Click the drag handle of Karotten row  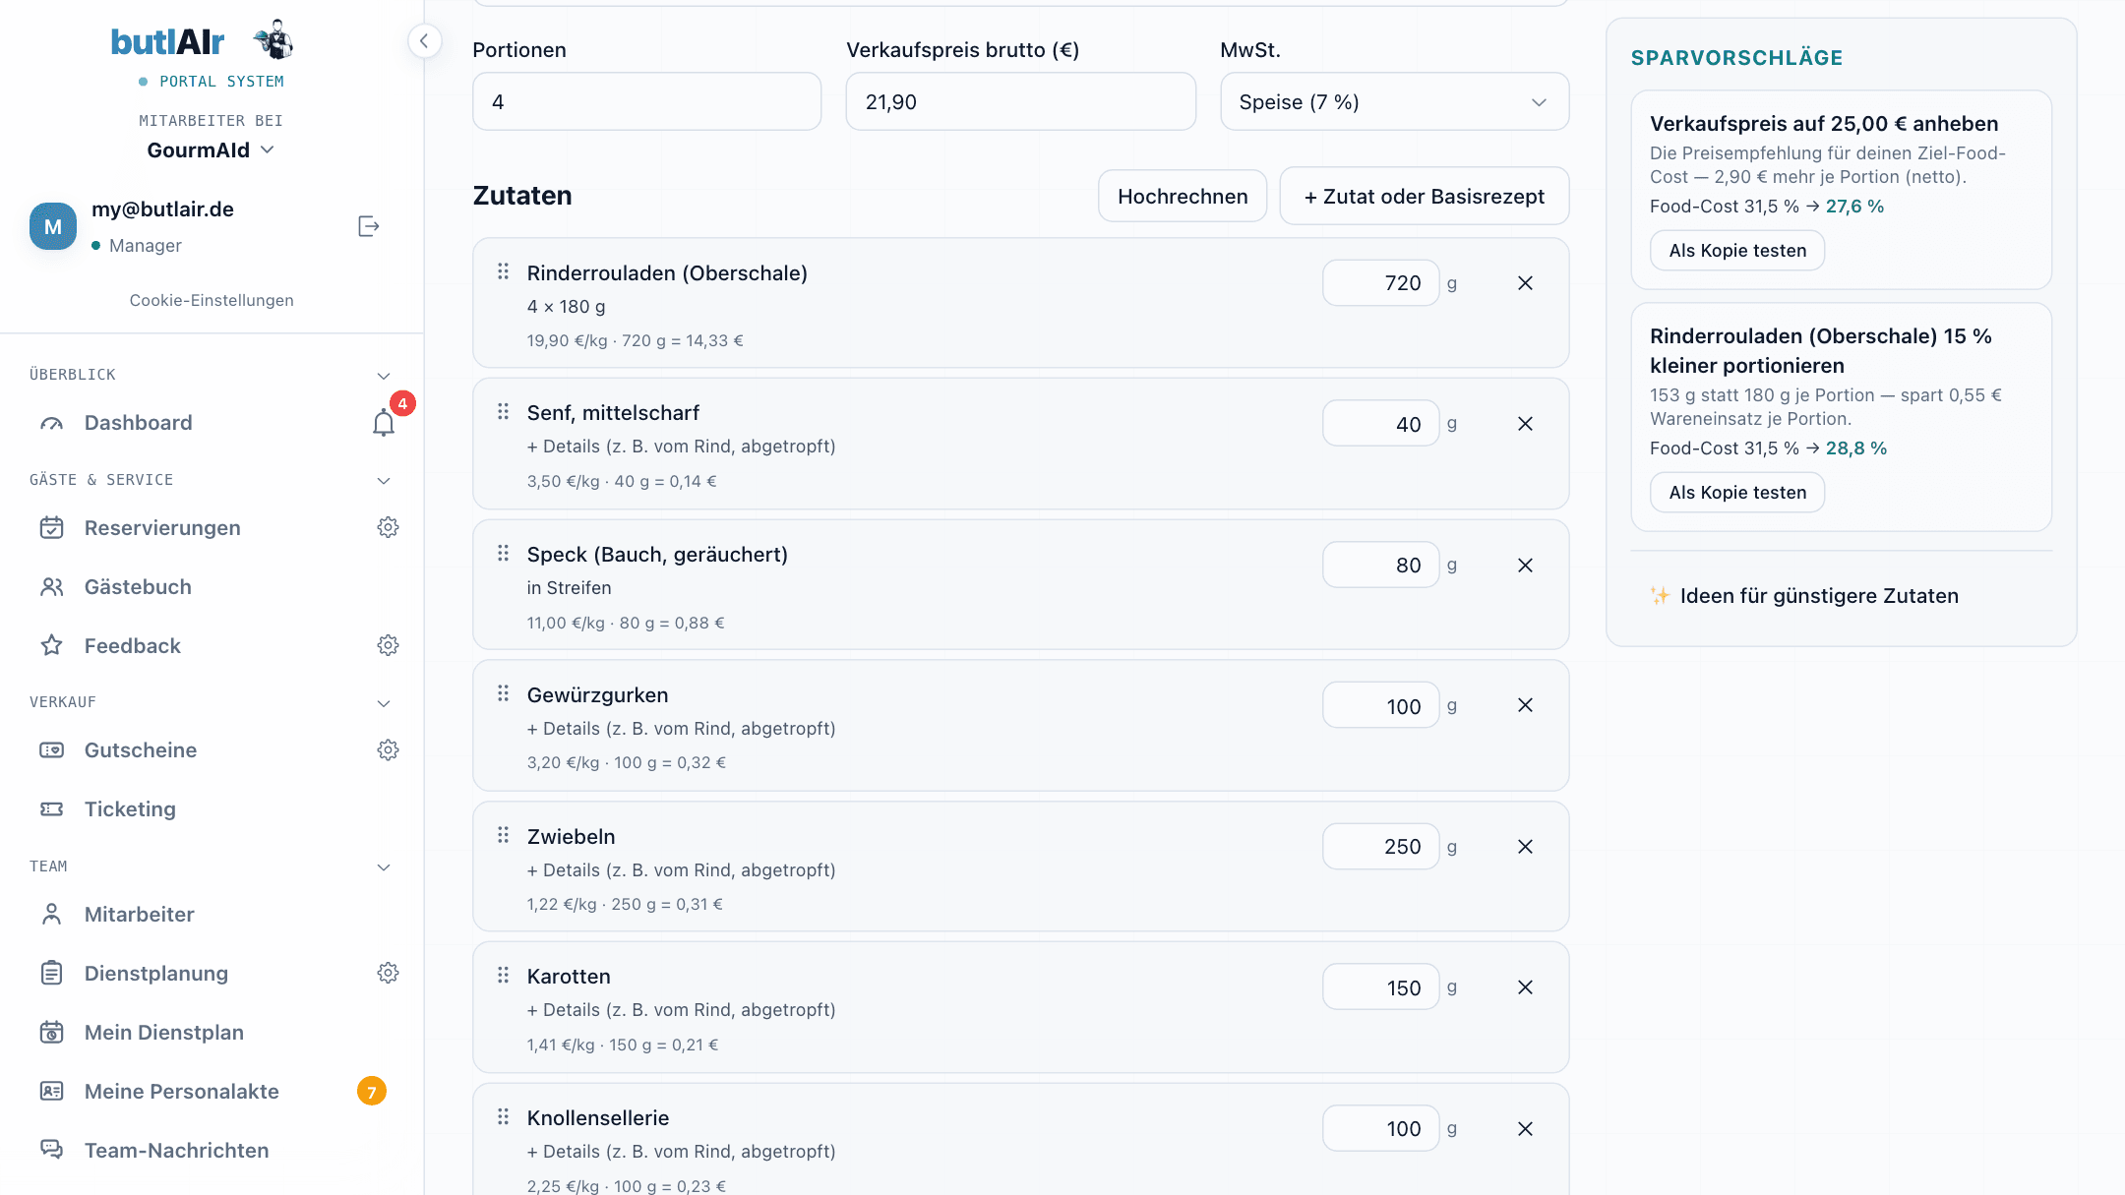point(503,975)
